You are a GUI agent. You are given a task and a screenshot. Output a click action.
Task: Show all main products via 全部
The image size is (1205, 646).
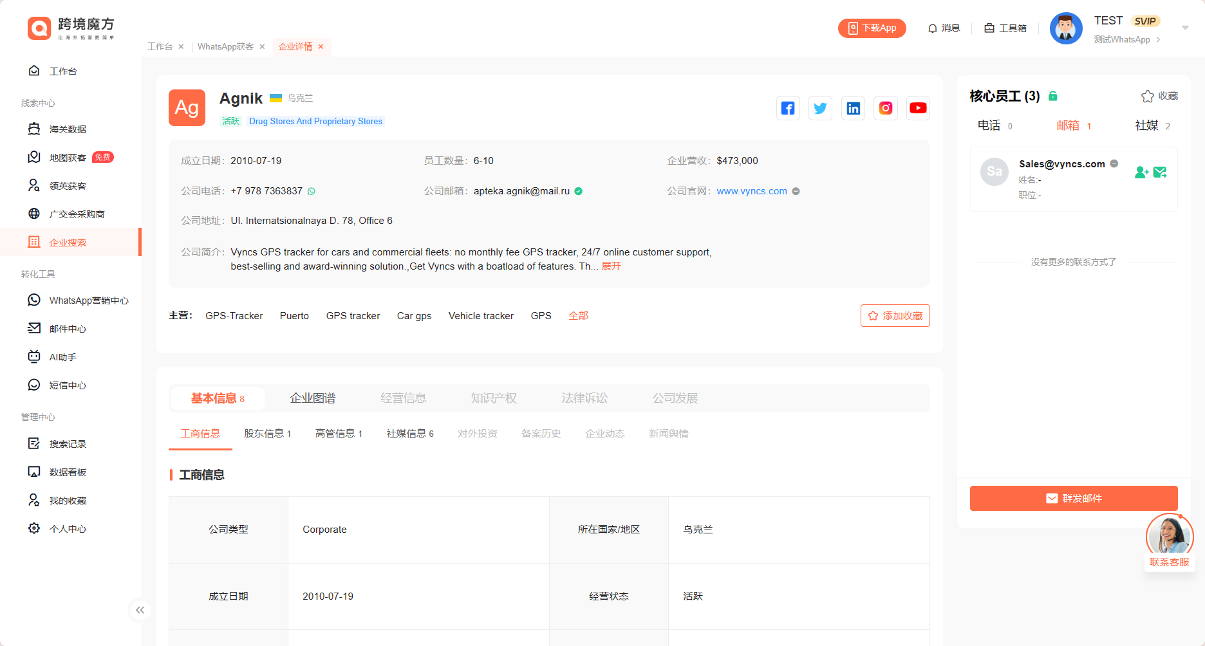(x=578, y=316)
